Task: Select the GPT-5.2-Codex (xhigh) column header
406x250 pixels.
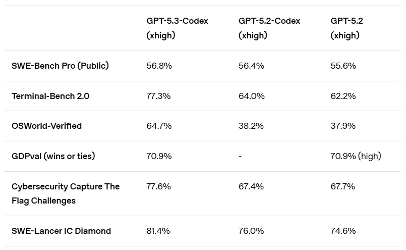Action: pos(269,28)
